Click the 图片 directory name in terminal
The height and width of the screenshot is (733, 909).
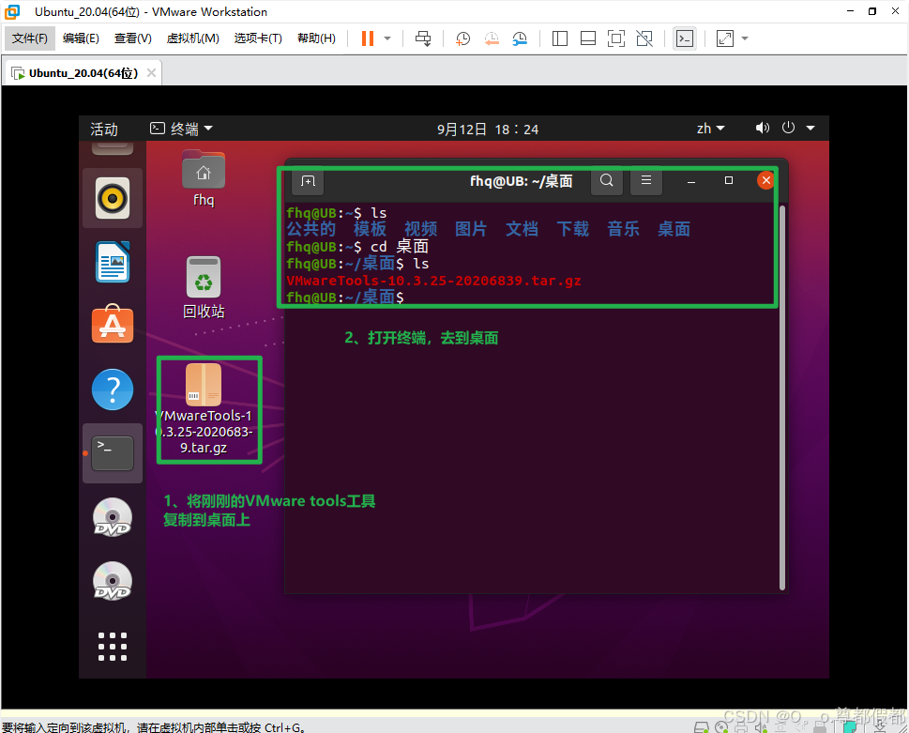click(471, 229)
